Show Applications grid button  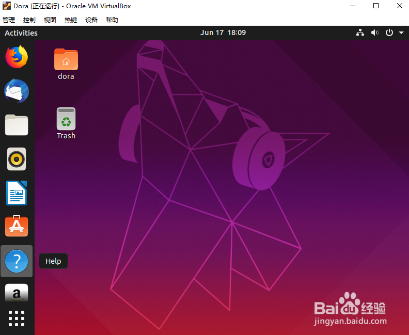pos(17,318)
